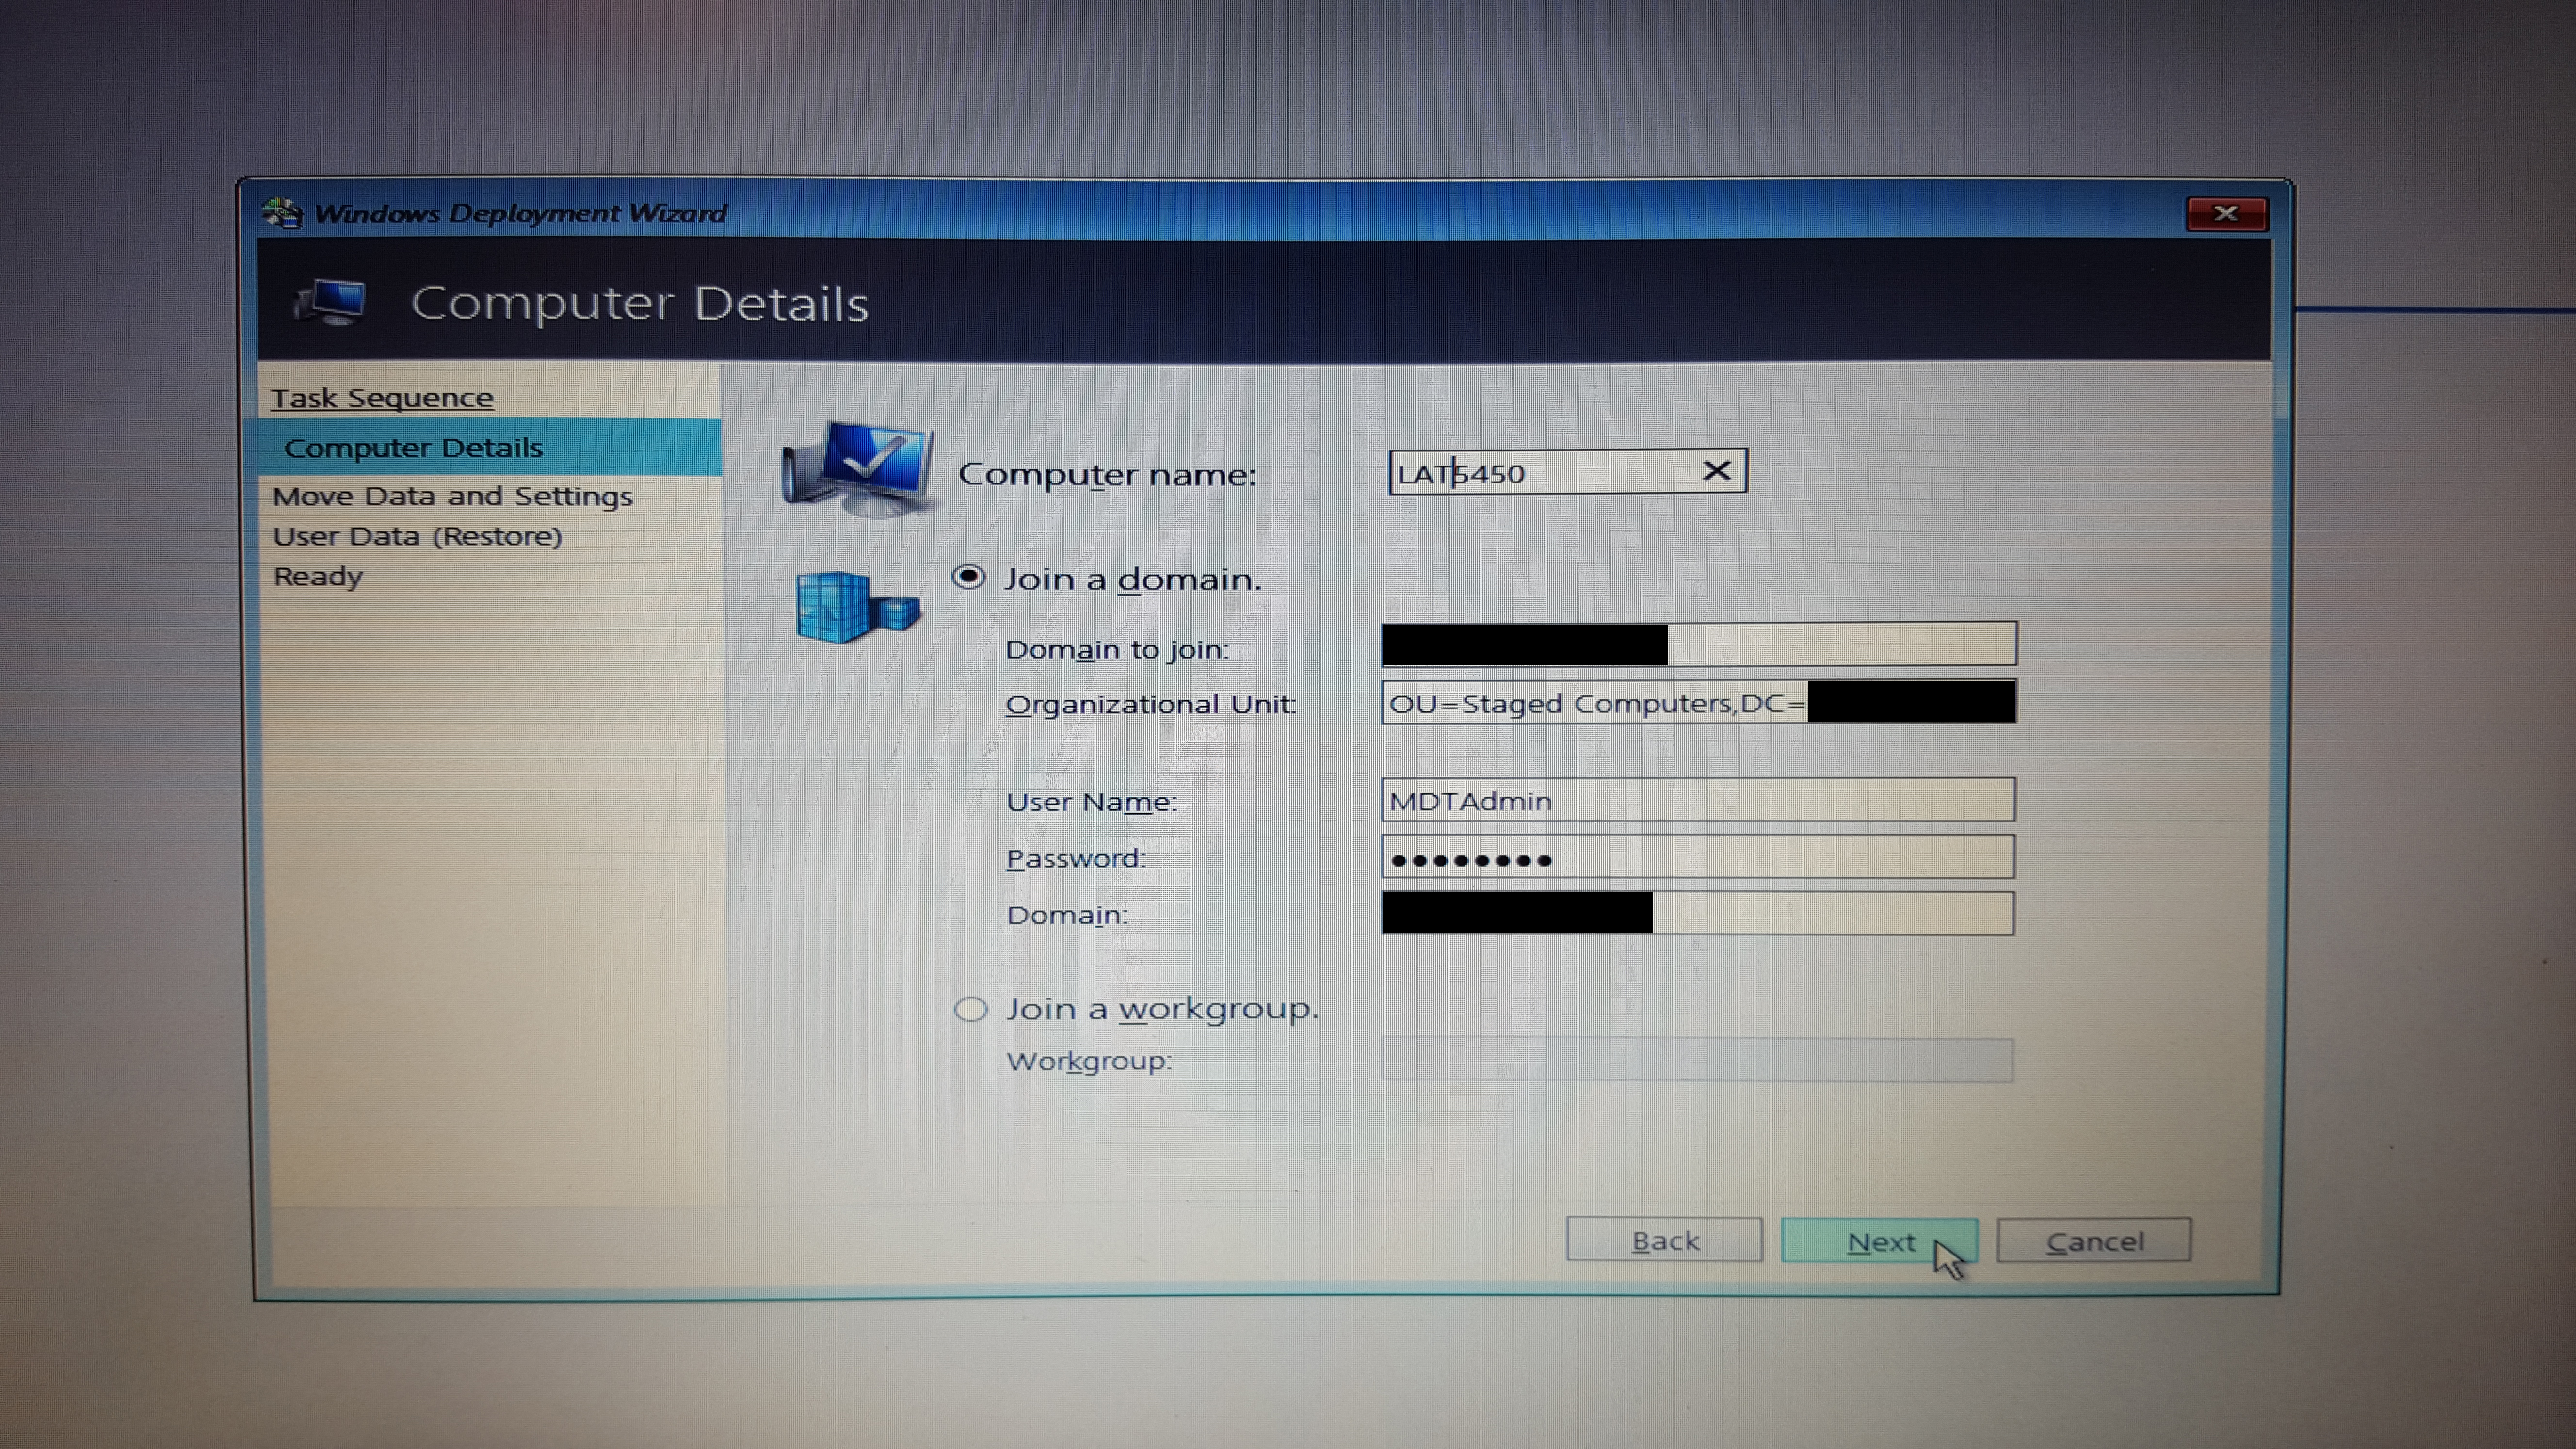Viewport: 2576px width, 1449px height.
Task: Select Move Data and Settings step
Action: (x=452, y=496)
